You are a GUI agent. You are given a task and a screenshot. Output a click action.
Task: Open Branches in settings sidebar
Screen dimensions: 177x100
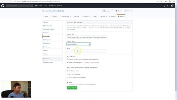(x=53, y=33)
